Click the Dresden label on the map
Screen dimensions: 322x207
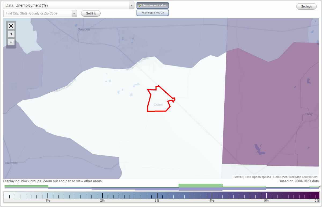[x=84, y=30]
